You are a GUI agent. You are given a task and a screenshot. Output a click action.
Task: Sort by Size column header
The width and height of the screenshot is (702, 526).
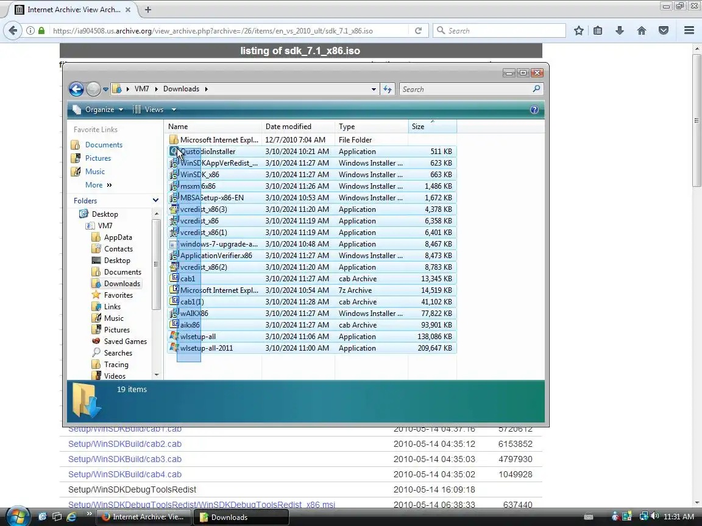[x=433, y=127]
